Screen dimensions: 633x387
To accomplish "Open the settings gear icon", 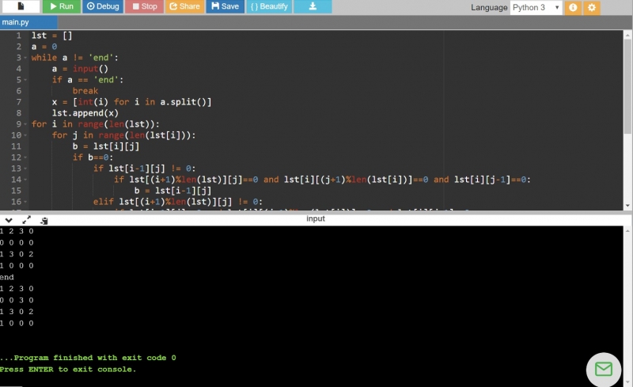I will [x=592, y=7].
